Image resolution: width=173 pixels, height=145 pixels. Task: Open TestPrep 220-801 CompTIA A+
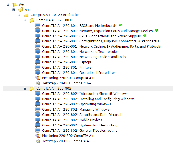tap(67, 83)
